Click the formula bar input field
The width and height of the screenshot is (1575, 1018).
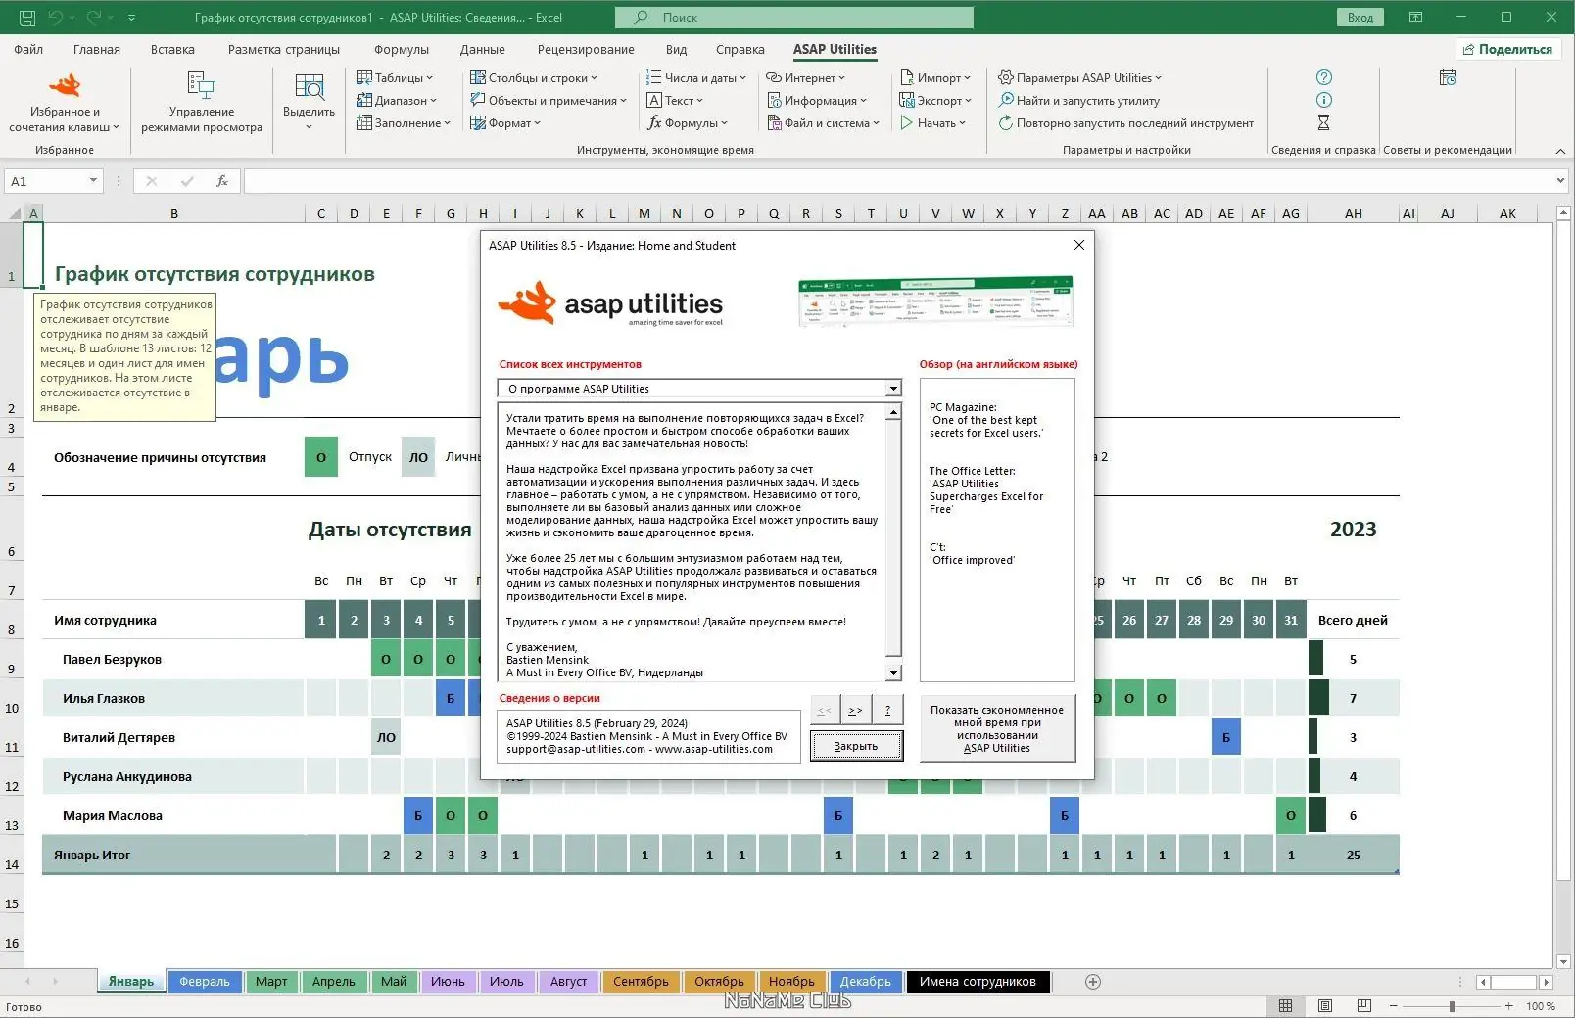896,181
